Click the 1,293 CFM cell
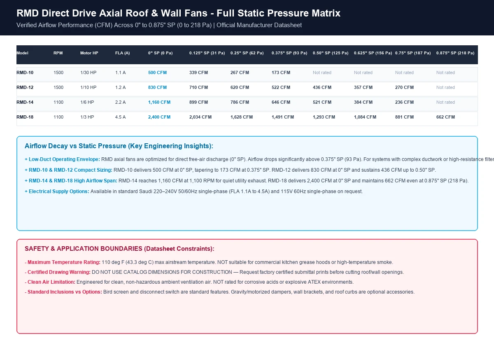This screenshot has width=494, height=350. pos(324,117)
